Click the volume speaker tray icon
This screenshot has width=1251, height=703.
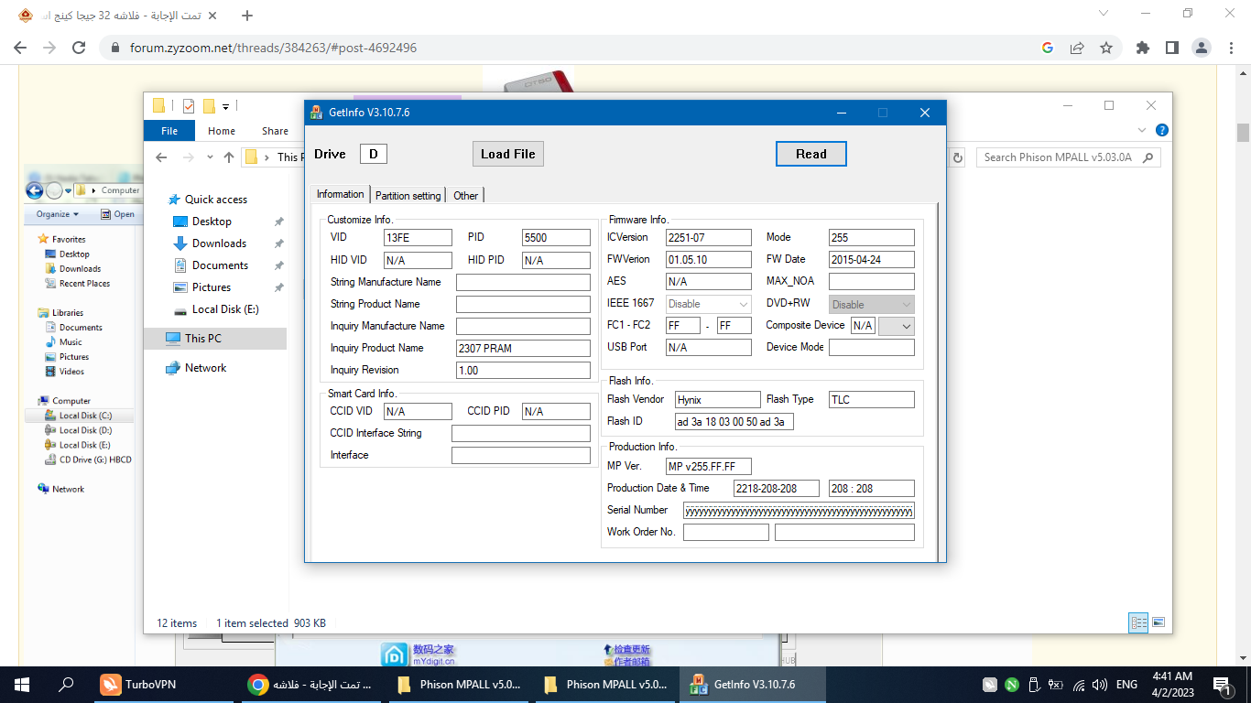(1098, 684)
